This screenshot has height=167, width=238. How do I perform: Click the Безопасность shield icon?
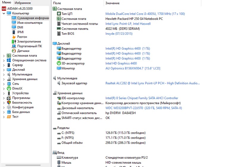tap(9, 103)
